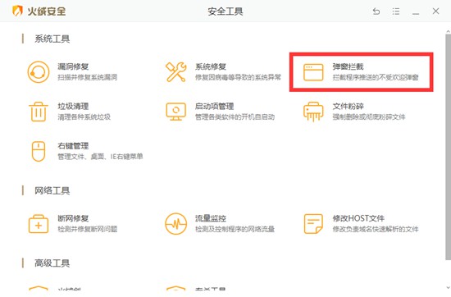
Task: Open the 流量监控 pulse icon
Action: (175, 224)
